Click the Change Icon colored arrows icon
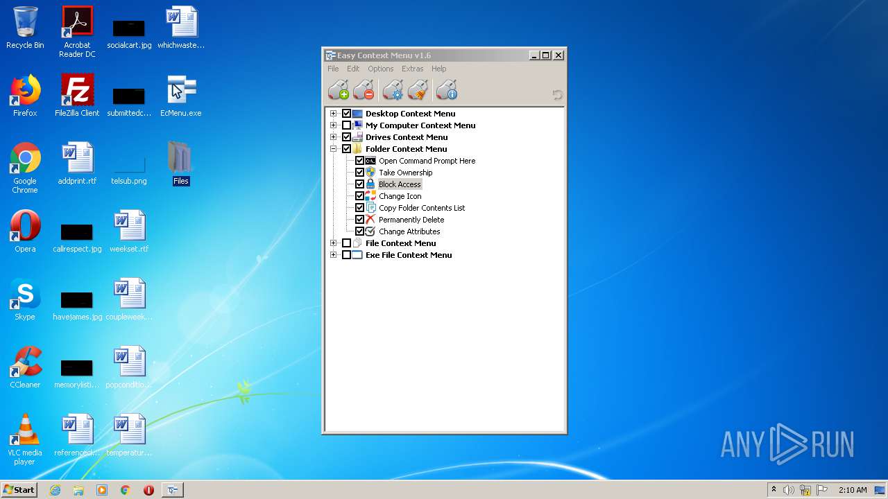The height and width of the screenshot is (499, 888). point(370,196)
